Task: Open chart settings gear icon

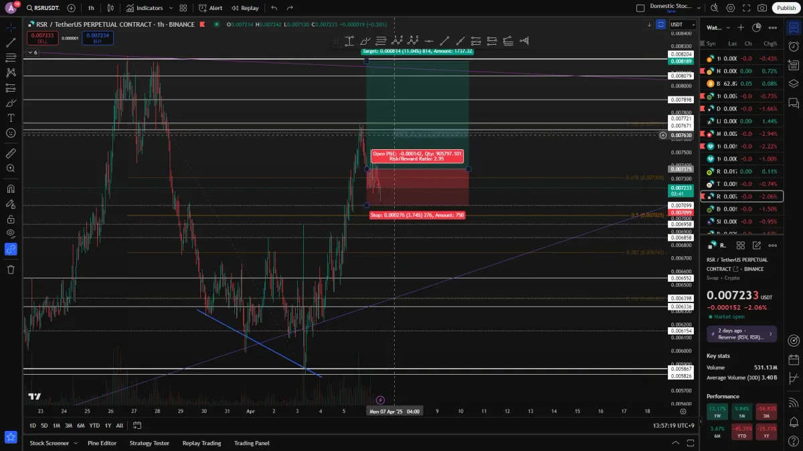Action: (x=731, y=8)
